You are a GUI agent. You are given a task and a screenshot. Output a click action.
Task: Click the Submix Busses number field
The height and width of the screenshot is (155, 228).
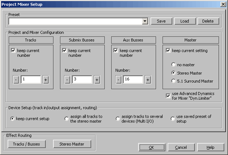coord(82,80)
